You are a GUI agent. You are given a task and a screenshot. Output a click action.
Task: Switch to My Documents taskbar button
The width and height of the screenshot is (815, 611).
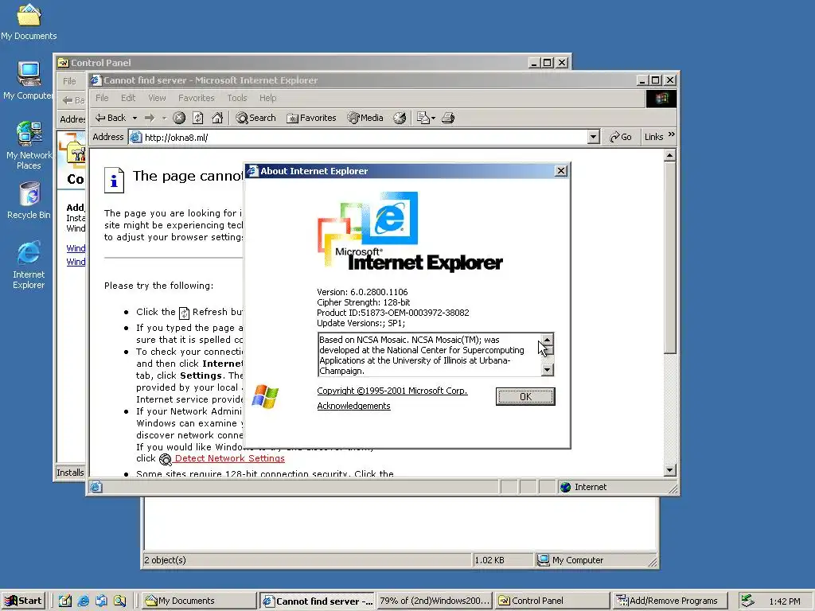tap(199, 601)
